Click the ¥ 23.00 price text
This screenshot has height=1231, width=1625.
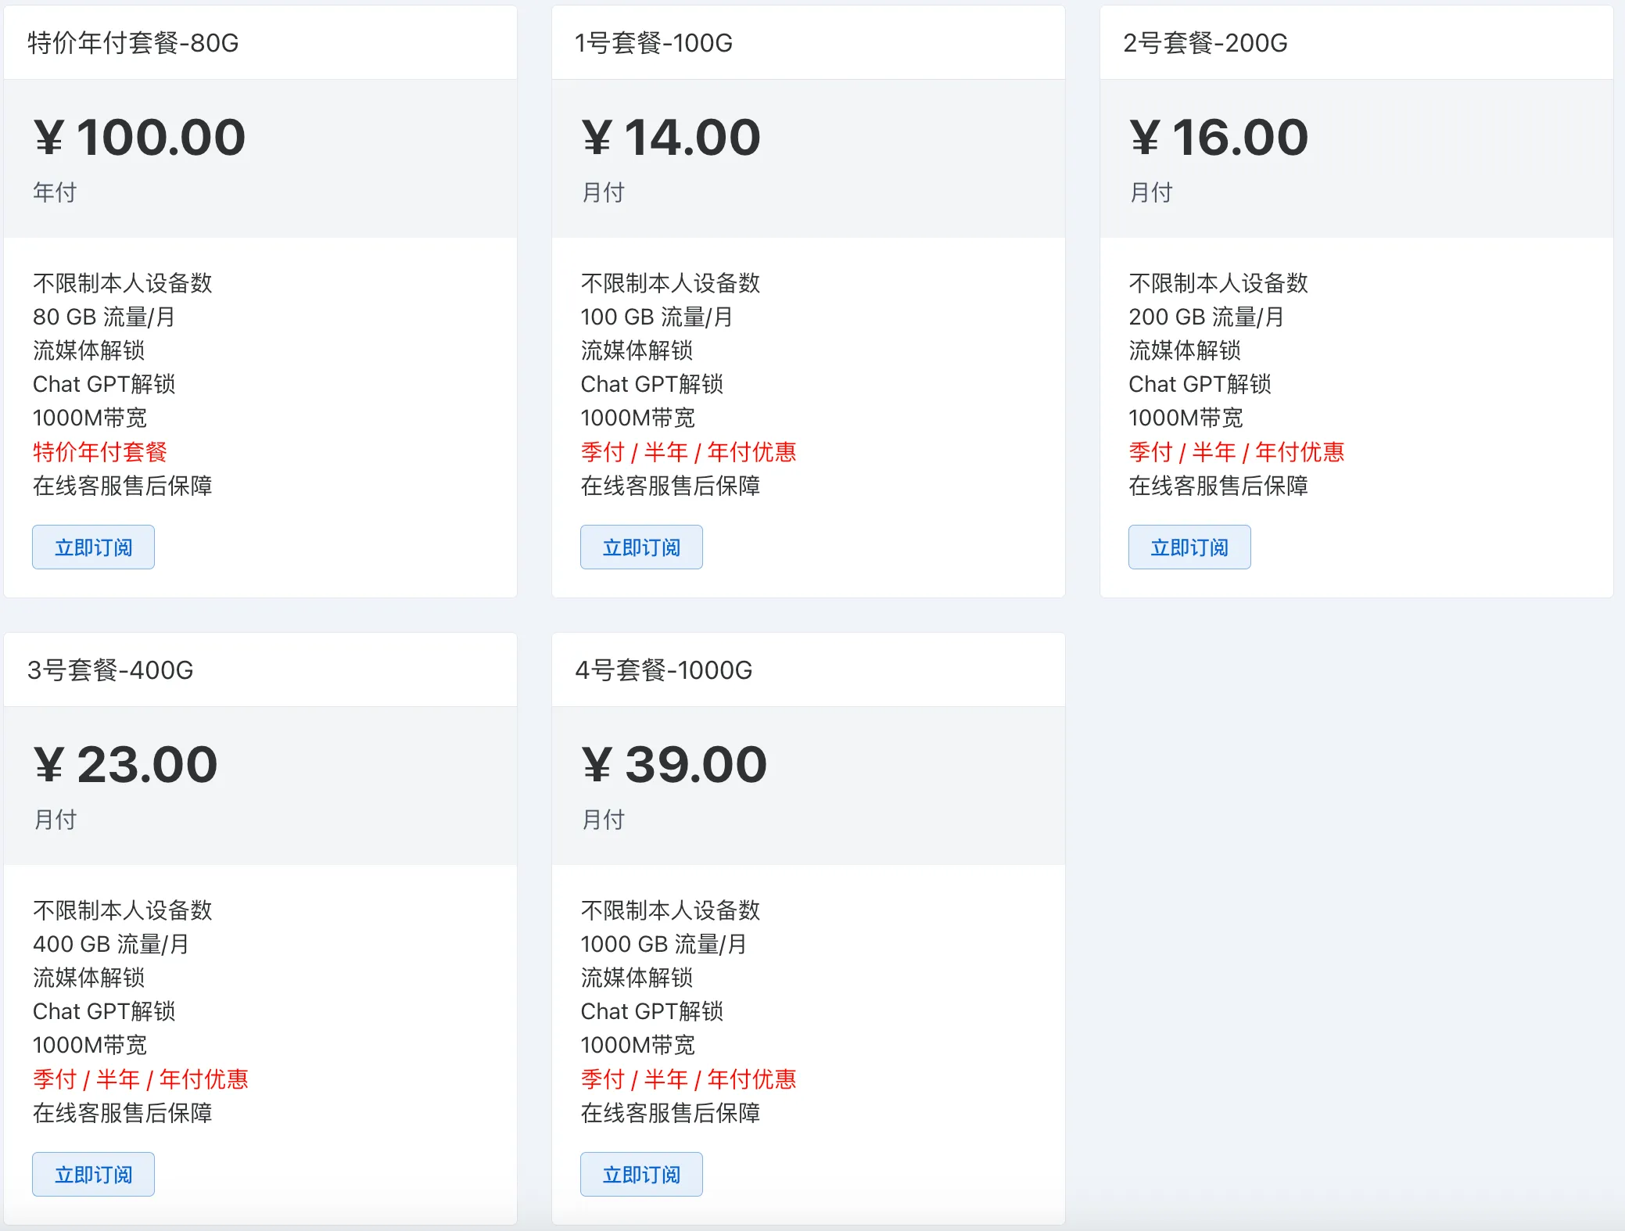[125, 765]
